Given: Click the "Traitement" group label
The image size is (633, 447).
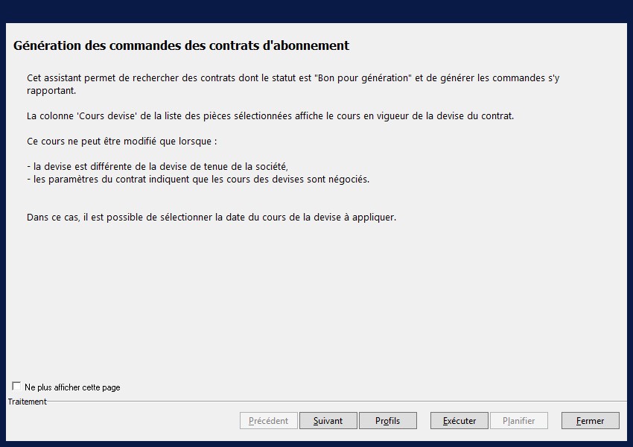Looking at the screenshot, I should [x=28, y=402].
